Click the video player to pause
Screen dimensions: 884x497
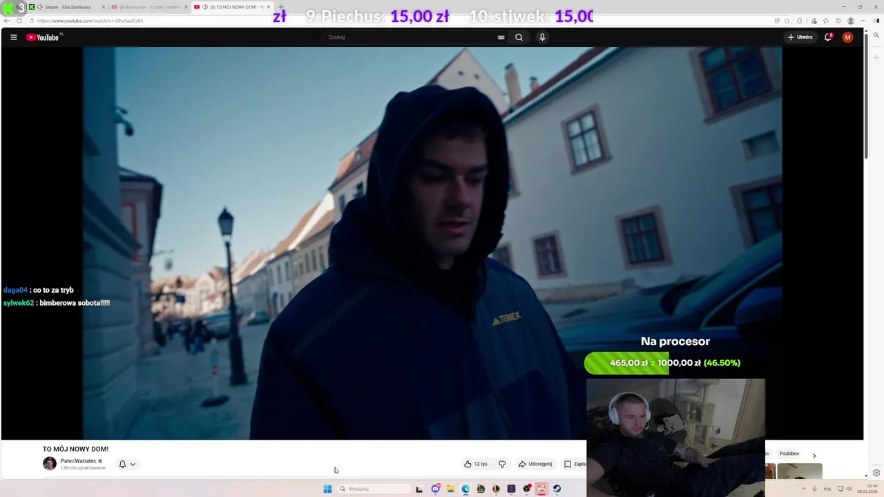click(432, 243)
